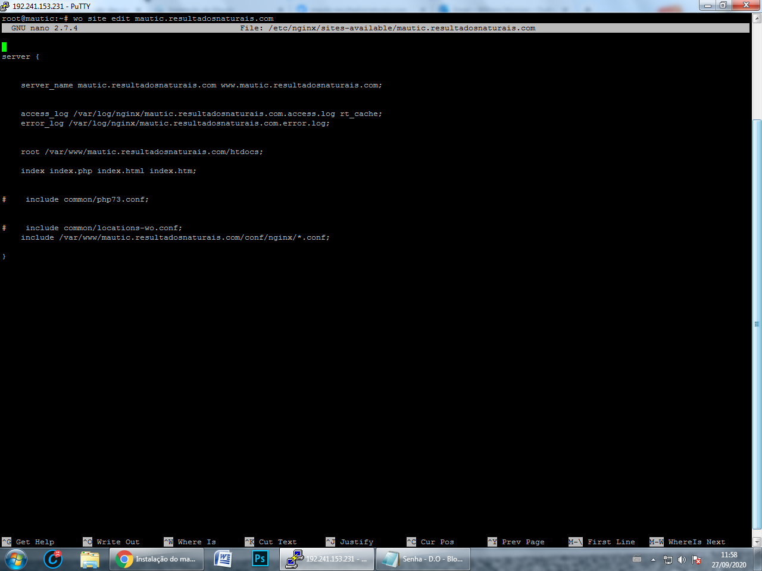
Task: Place cursor on server_name line in nano
Action: coord(201,85)
